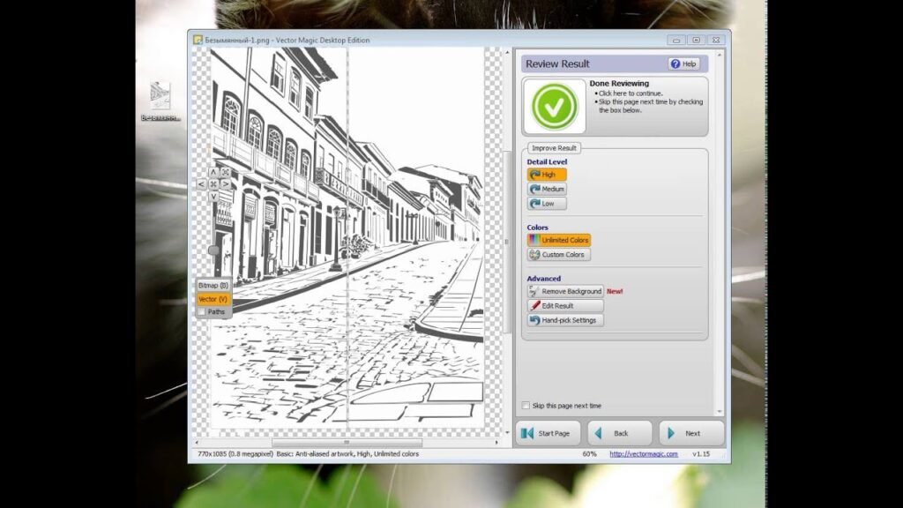Click right panel scroll-up arrow
903x508 pixels.
720,54
